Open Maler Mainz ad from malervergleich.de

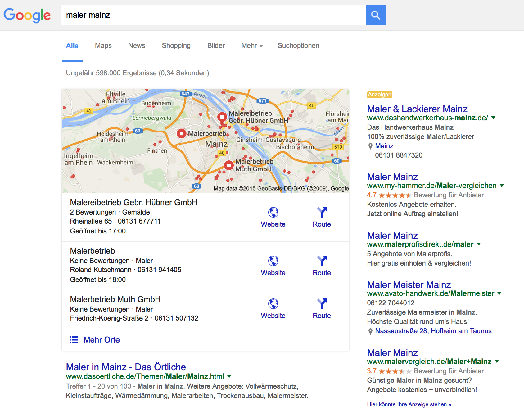pyautogui.click(x=392, y=353)
